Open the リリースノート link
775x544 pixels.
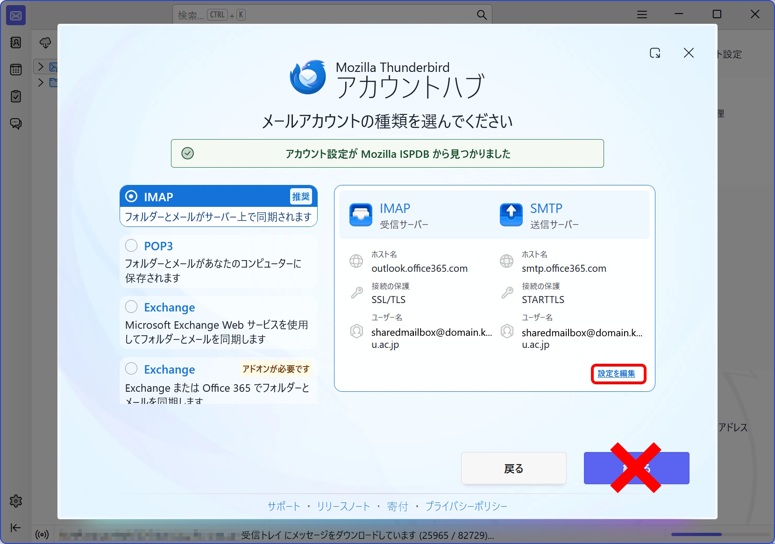click(x=343, y=506)
